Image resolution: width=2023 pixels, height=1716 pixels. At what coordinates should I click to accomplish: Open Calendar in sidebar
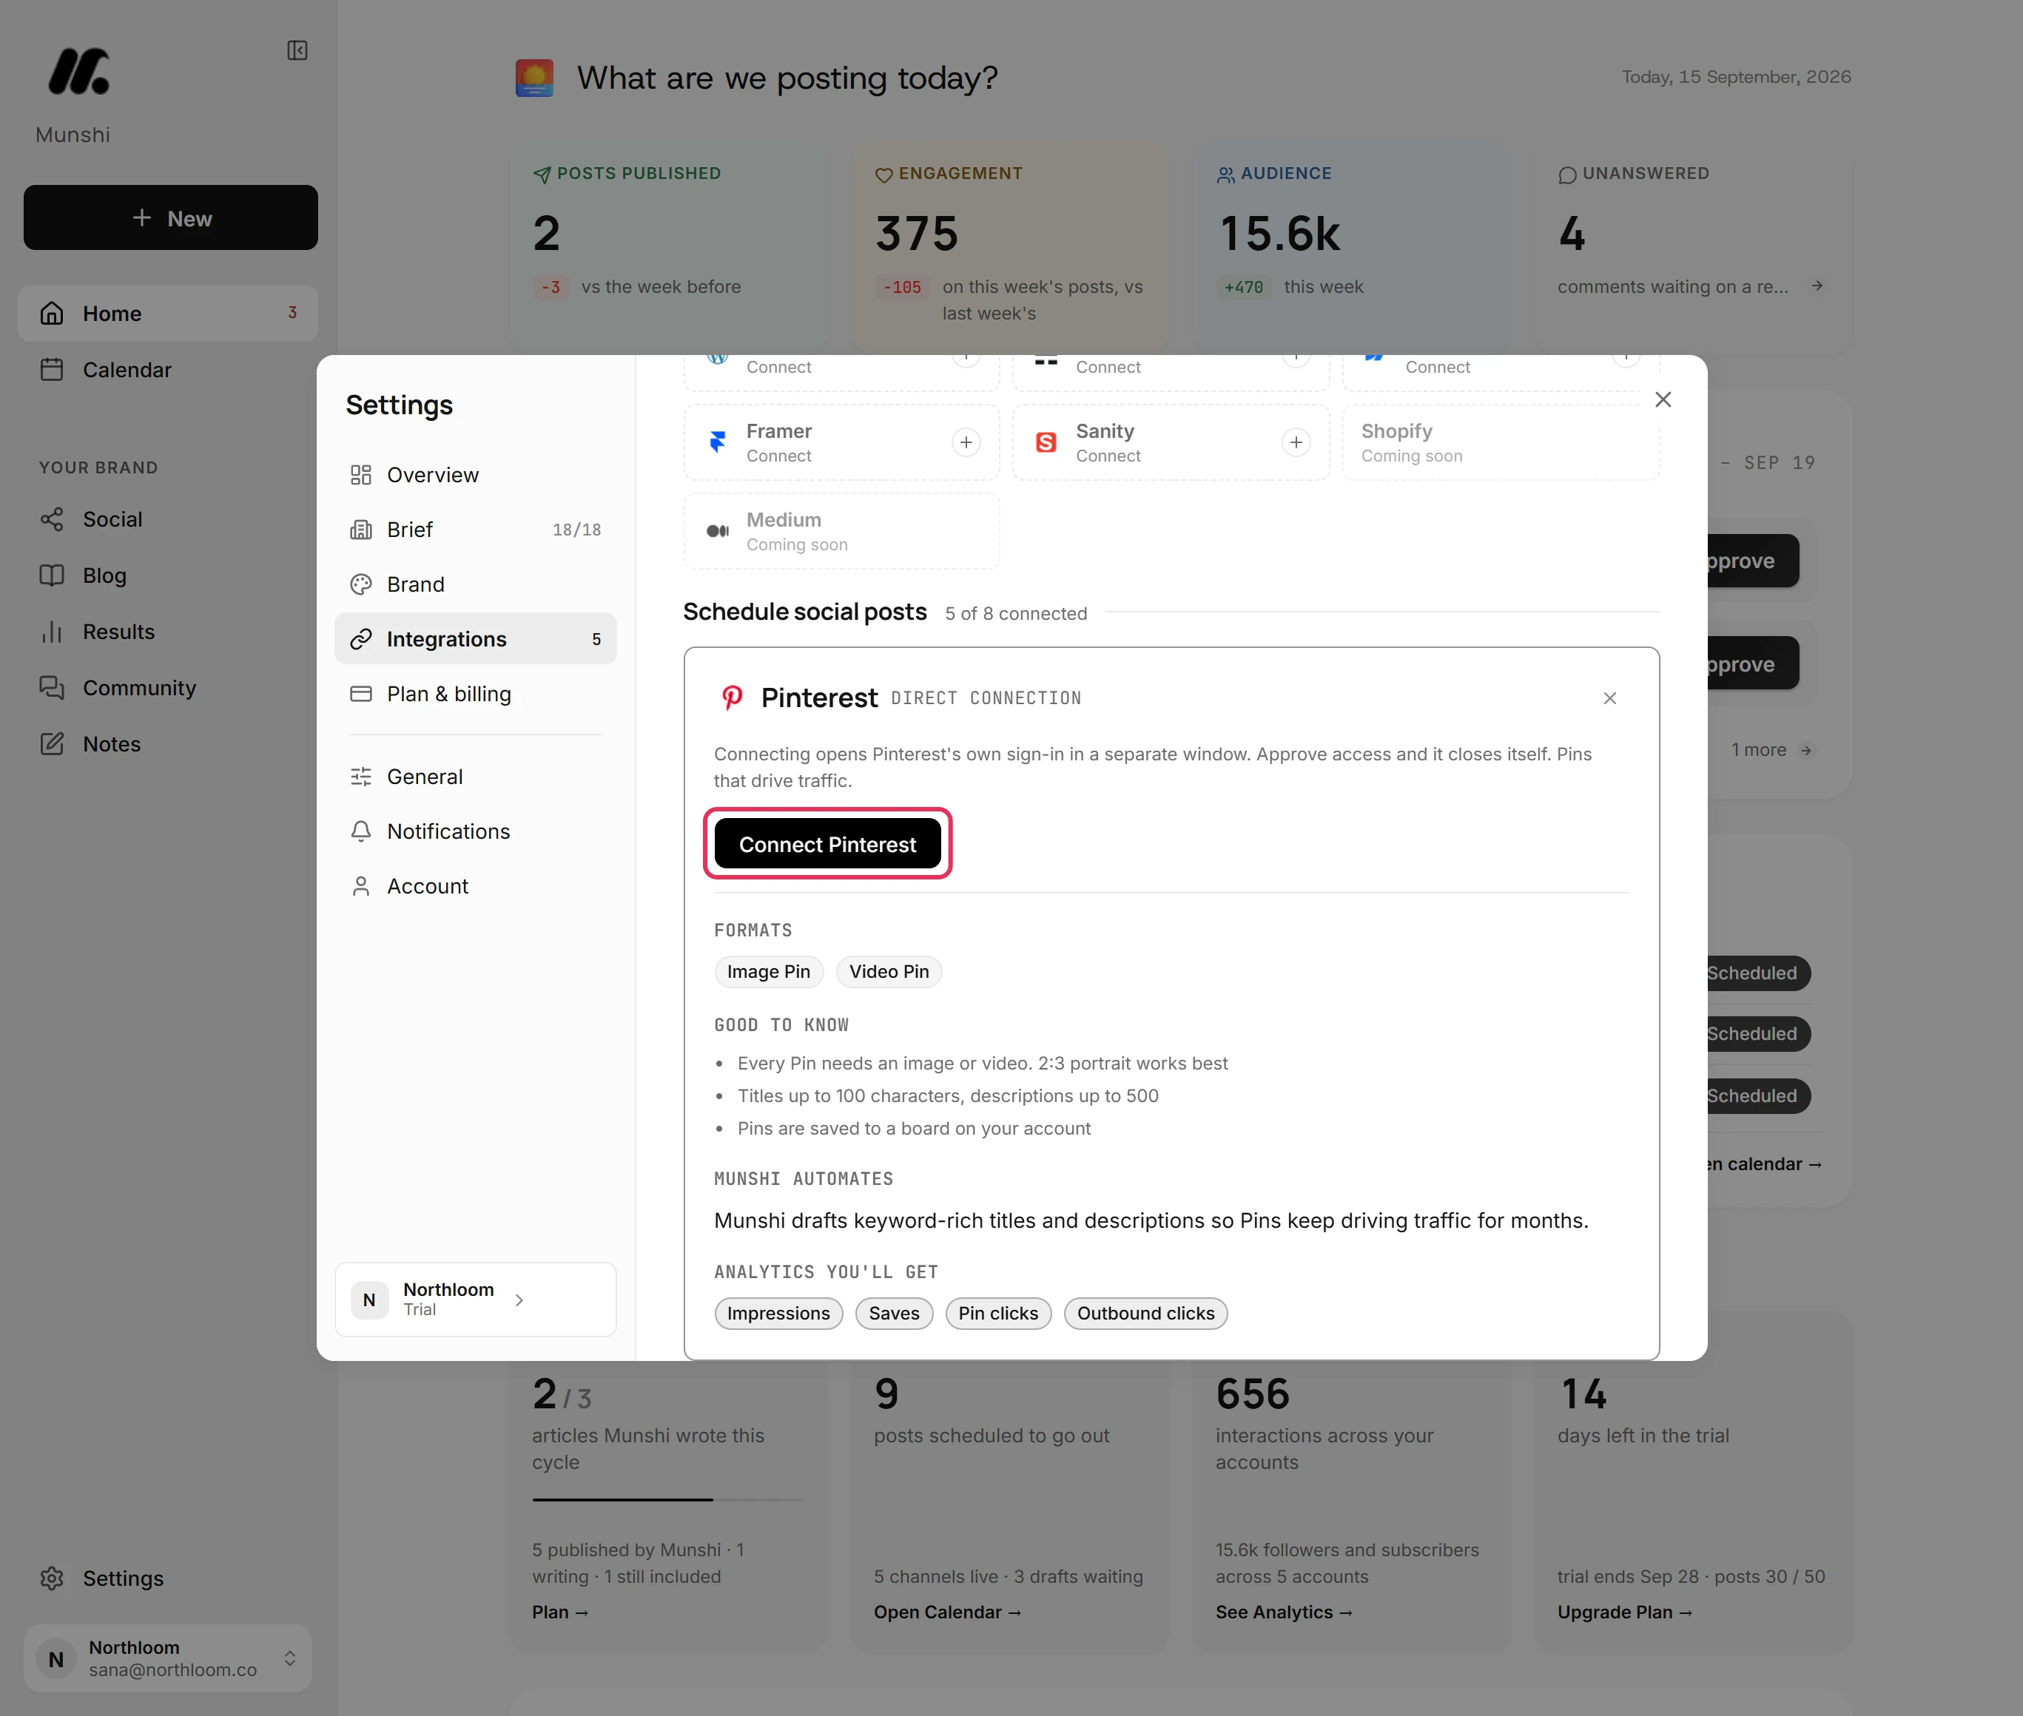(x=167, y=370)
